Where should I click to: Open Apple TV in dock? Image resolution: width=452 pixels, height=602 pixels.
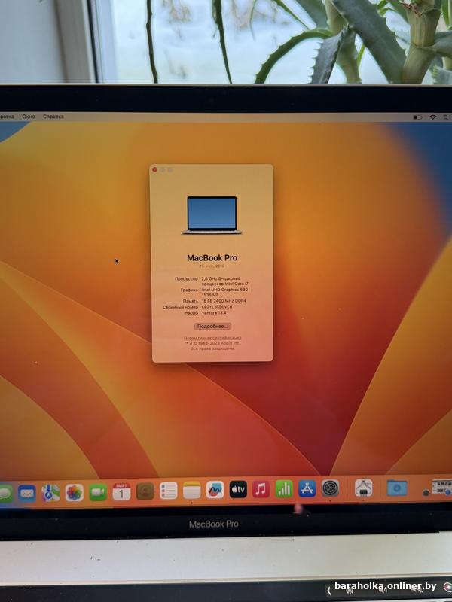(238, 490)
